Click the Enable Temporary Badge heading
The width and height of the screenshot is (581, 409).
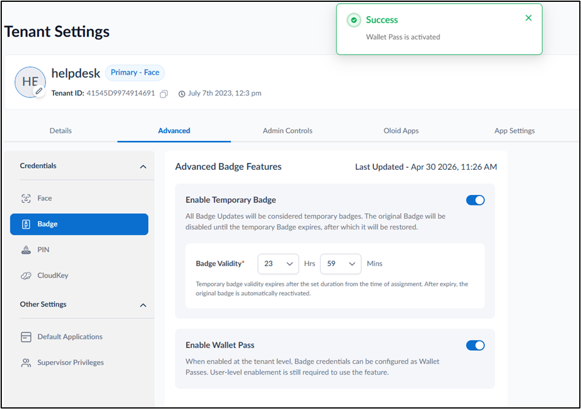click(231, 200)
